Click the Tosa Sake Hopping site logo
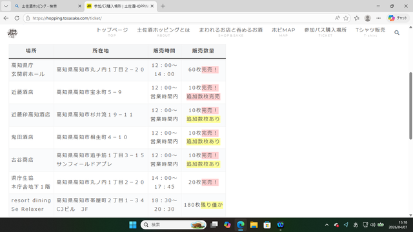413x232 pixels. tap(12, 33)
